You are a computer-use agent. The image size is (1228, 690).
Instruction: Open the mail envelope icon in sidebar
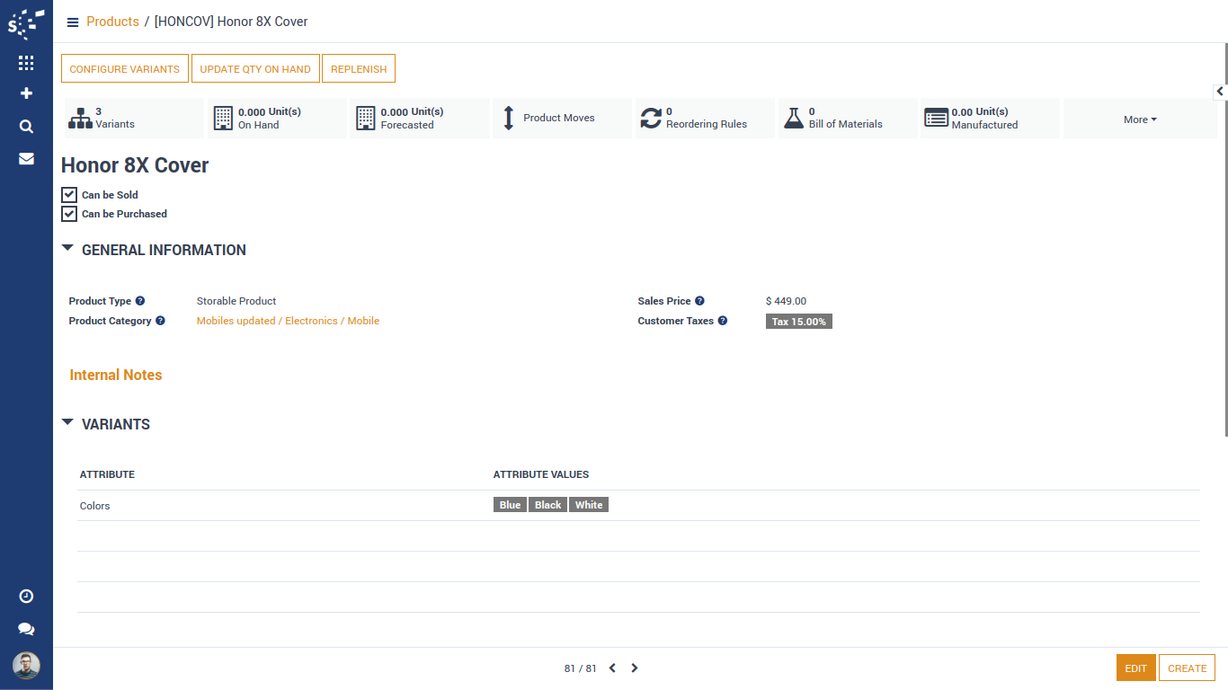26,159
